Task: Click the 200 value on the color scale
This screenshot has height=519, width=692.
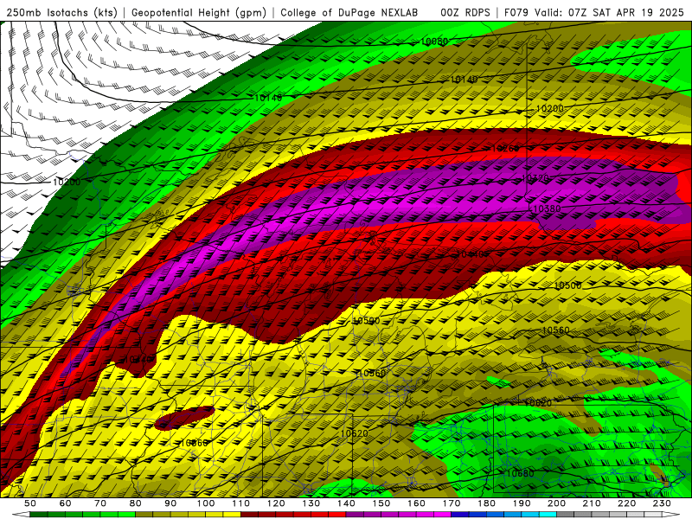Action: [556, 503]
